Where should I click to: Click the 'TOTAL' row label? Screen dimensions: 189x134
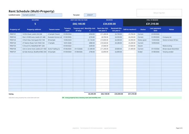[11, 94]
